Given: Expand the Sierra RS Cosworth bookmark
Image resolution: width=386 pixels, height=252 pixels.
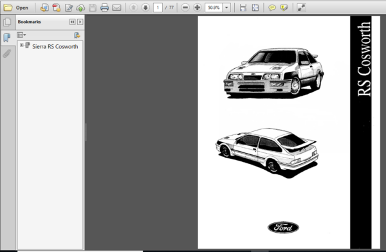Looking at the screenshot, I should tap(22, 45).
